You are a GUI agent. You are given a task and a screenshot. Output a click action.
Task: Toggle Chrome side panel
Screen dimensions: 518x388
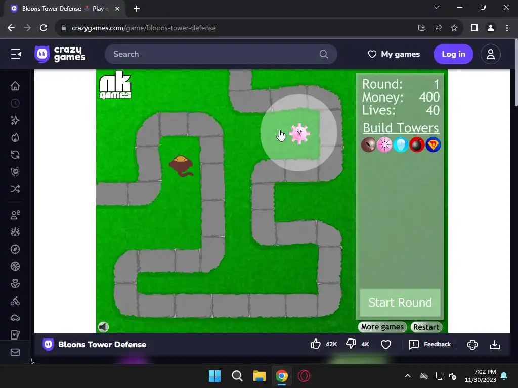(x=474, y=28)
